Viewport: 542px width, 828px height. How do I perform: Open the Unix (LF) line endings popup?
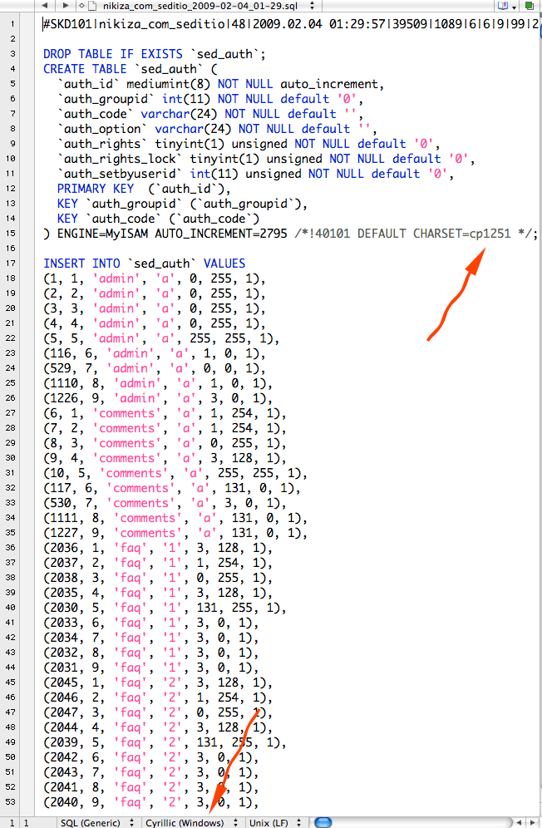click(x=274, y=822)
